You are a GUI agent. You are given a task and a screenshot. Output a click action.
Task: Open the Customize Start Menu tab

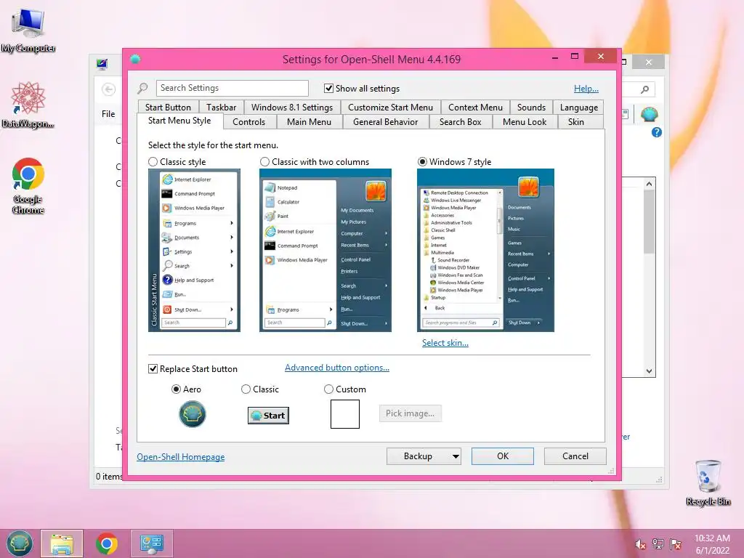390,108
